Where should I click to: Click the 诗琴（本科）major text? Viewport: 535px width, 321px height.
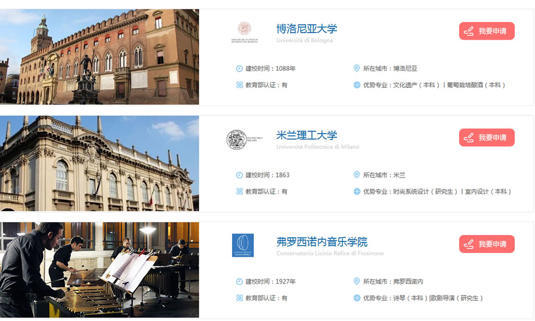(411, 298)
